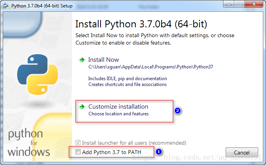Click 'Includes IDLE, pip and documentation' text
This screenshot has height=165, width=266.
coord(128,79)
